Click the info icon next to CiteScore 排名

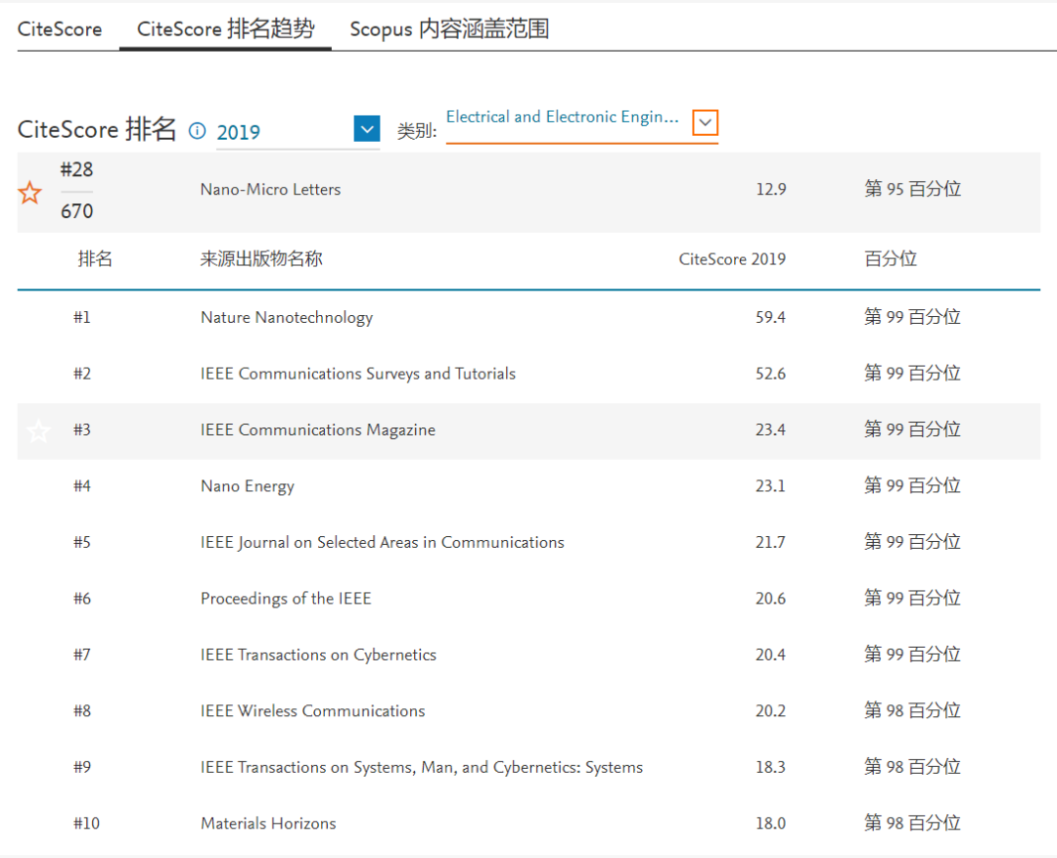197,131
